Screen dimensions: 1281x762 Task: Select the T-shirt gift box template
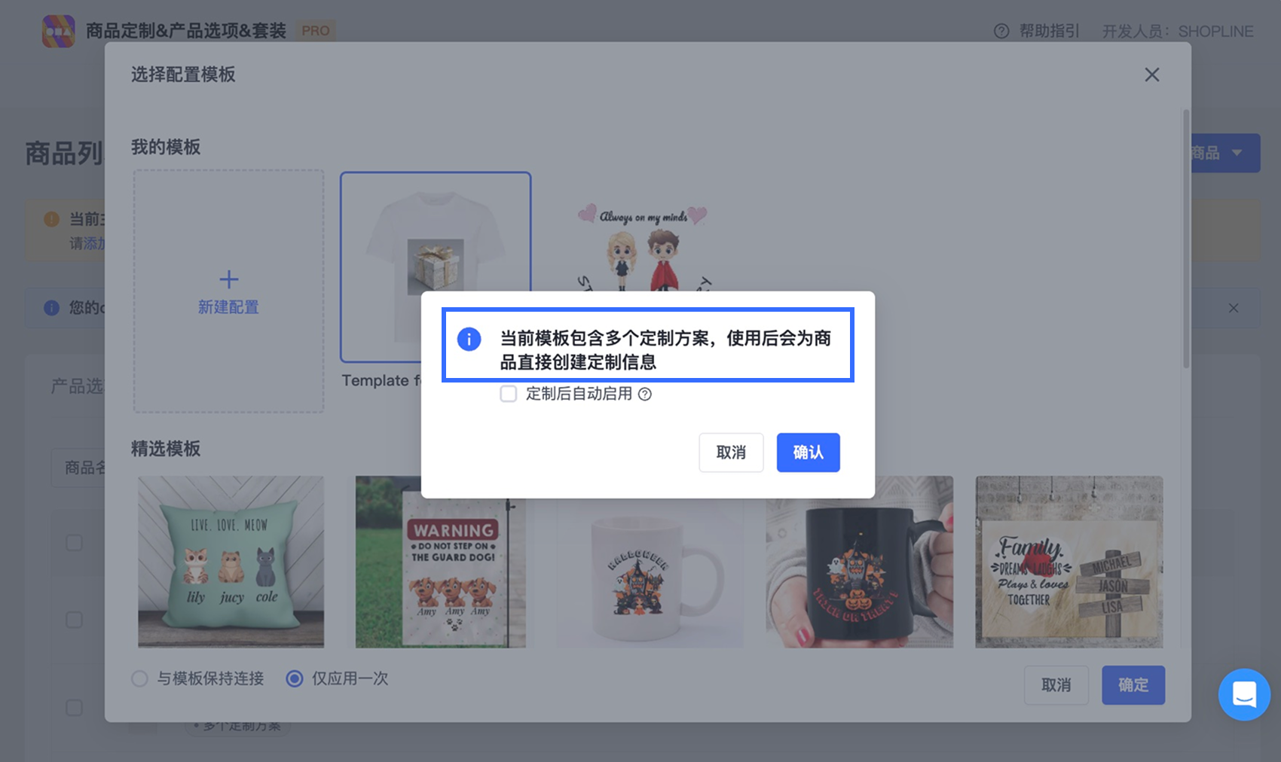coord(436,267)
